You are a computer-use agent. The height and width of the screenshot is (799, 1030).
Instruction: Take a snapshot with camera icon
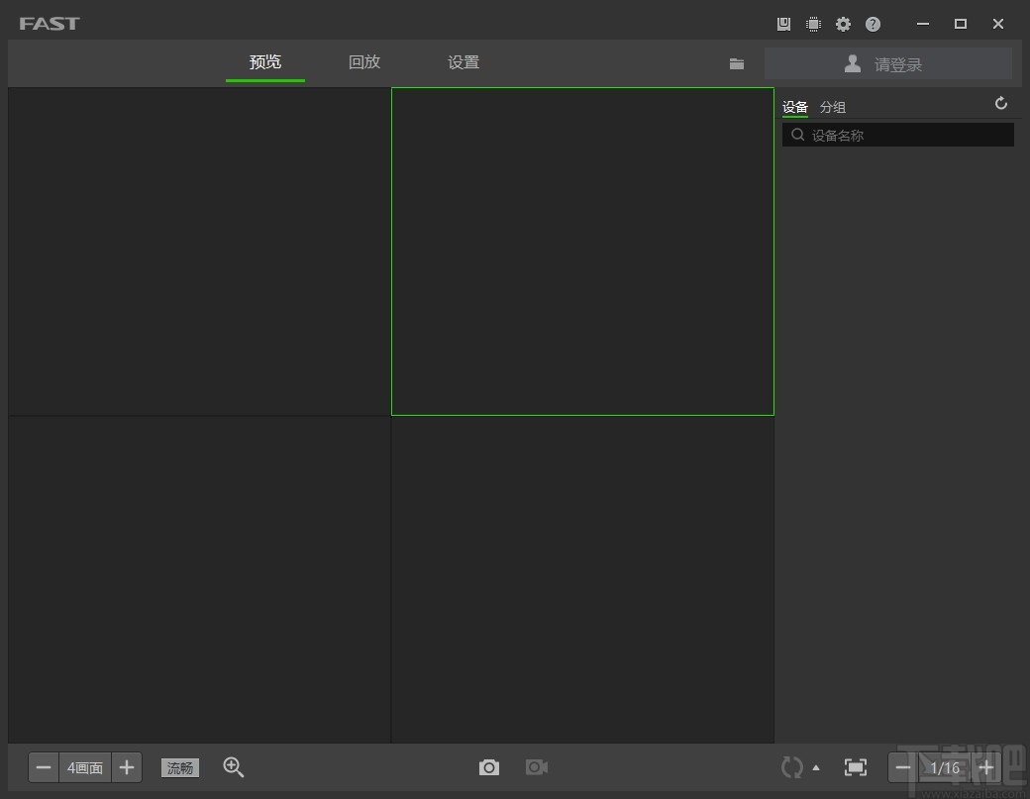[x=488, y=767]
